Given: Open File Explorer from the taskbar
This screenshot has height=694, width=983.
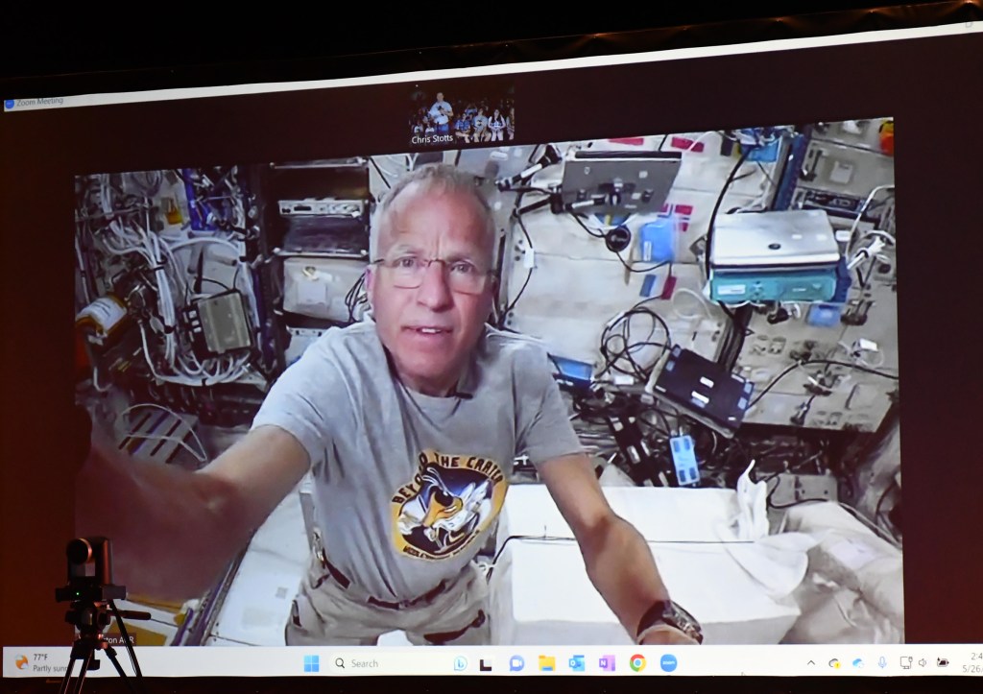Looking at the screenshot, I should [546, 663].
